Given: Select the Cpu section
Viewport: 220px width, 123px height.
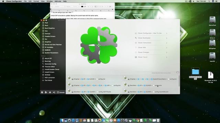Looking at the screenshot, I should (46, 31).
